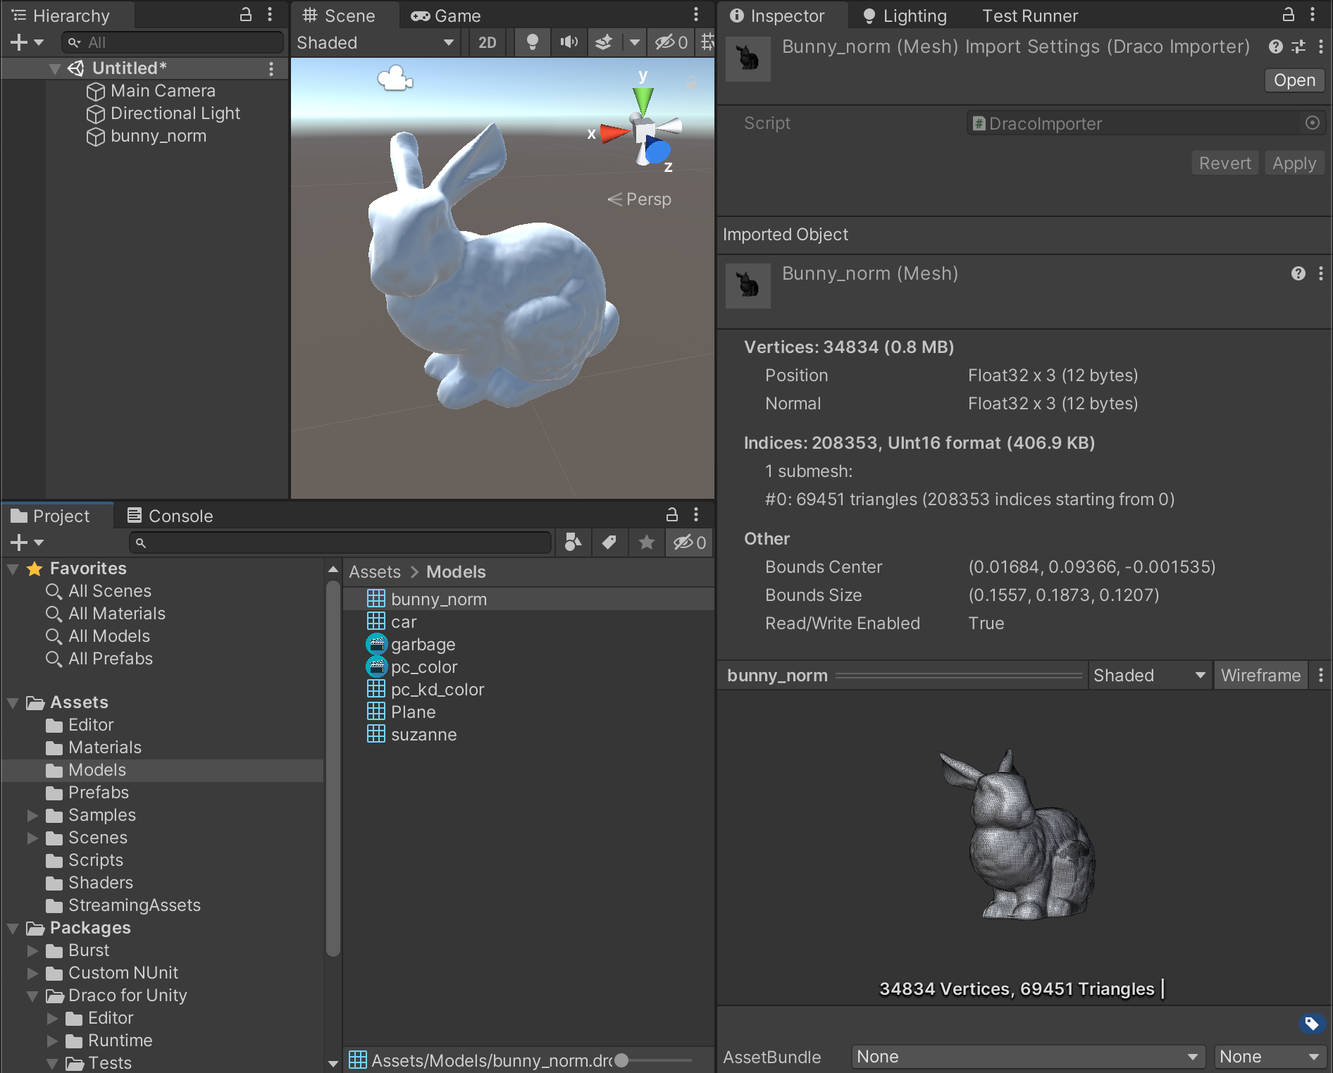Image resolution: width=1333 pixels, height=1073 pixels.
Task: Open DracoImporter script reference picker circle
Action: tap(1311, 123)
